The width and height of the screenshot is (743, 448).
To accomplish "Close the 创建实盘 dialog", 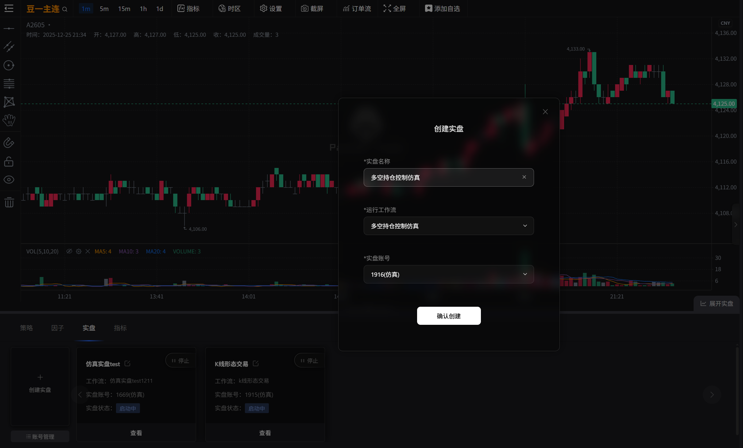I will [545, 112].
